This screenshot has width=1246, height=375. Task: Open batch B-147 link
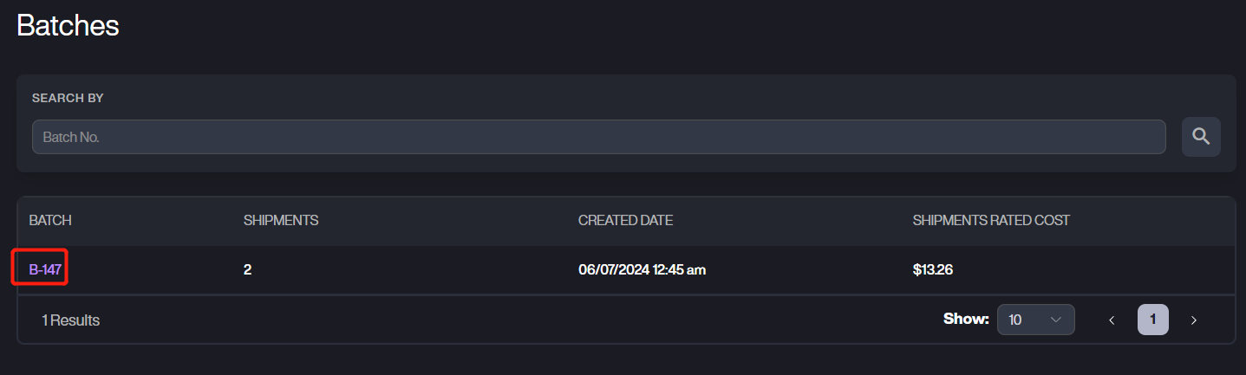(x=45, y=269)
